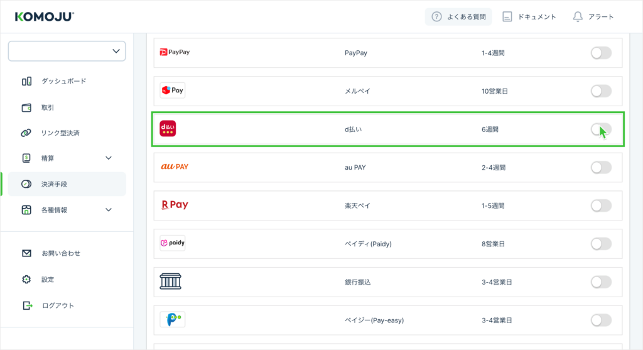
Task: Open 取引 in the sidebar
Action: tap(48, 107)
